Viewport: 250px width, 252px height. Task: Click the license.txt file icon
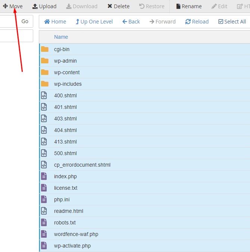pyautogui.click(x=44, y=188)
